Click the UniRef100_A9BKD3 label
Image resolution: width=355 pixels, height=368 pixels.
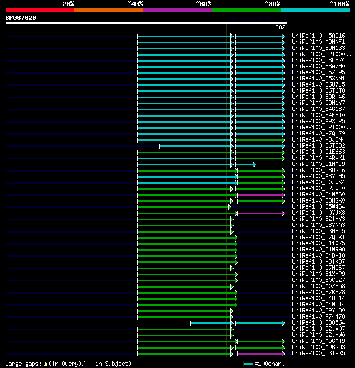click(x=318, y=347)
